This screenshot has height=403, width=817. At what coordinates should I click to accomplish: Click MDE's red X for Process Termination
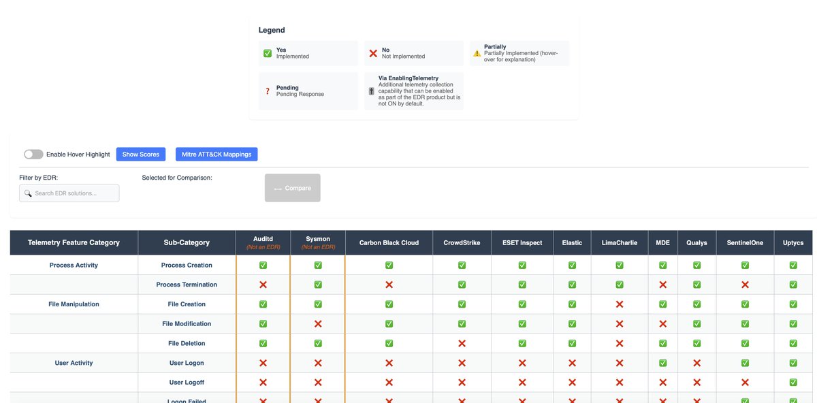coord(662,285)
